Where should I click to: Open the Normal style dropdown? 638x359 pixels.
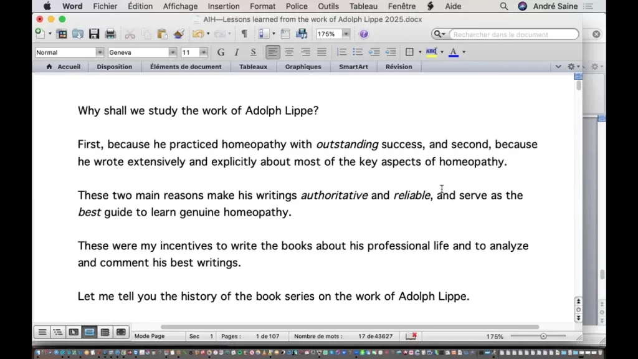pos(99,53)
